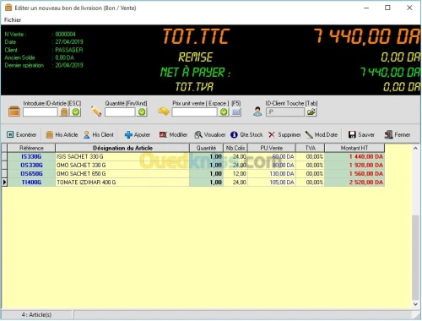Image resolution: width=422 pixels, height=321 pixels.
Task: Click Supprimer red X icon
Action: (272, 135)
